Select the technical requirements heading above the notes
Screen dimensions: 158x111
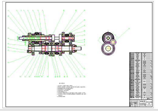tap(62, 83)
